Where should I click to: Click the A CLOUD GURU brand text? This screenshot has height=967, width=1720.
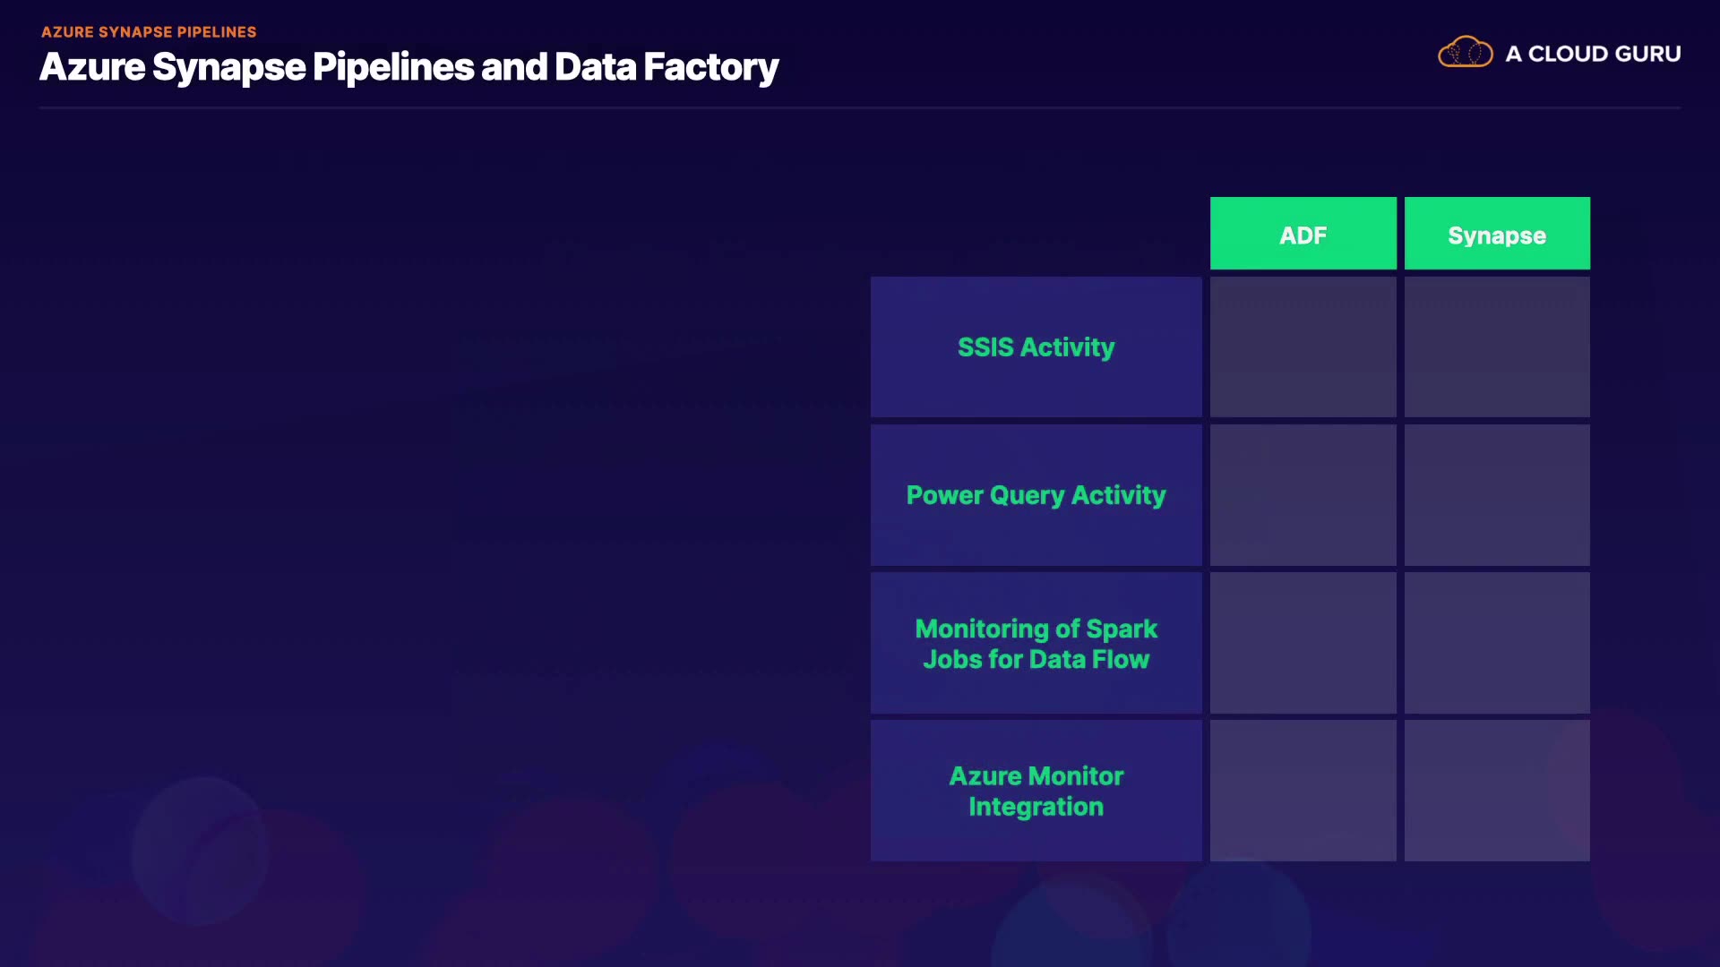tap(1593, 54)
